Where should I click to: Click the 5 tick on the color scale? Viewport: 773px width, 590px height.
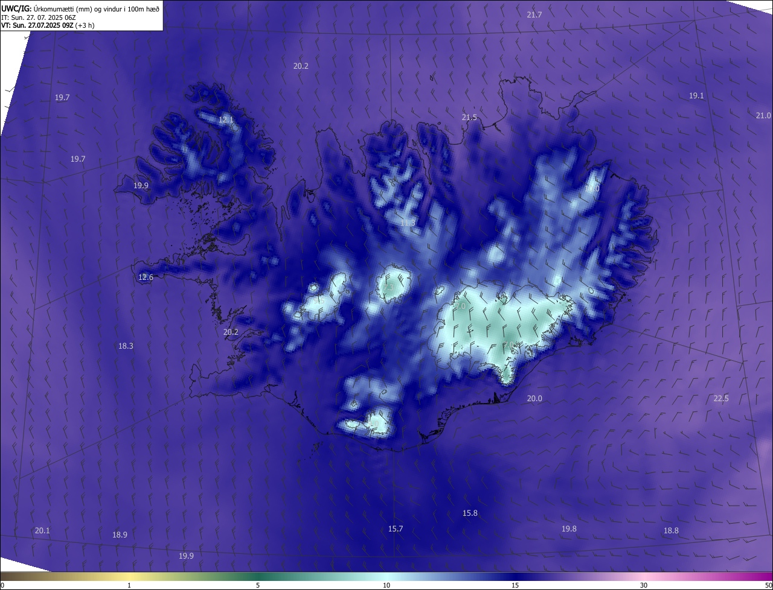tap(258, 585)
